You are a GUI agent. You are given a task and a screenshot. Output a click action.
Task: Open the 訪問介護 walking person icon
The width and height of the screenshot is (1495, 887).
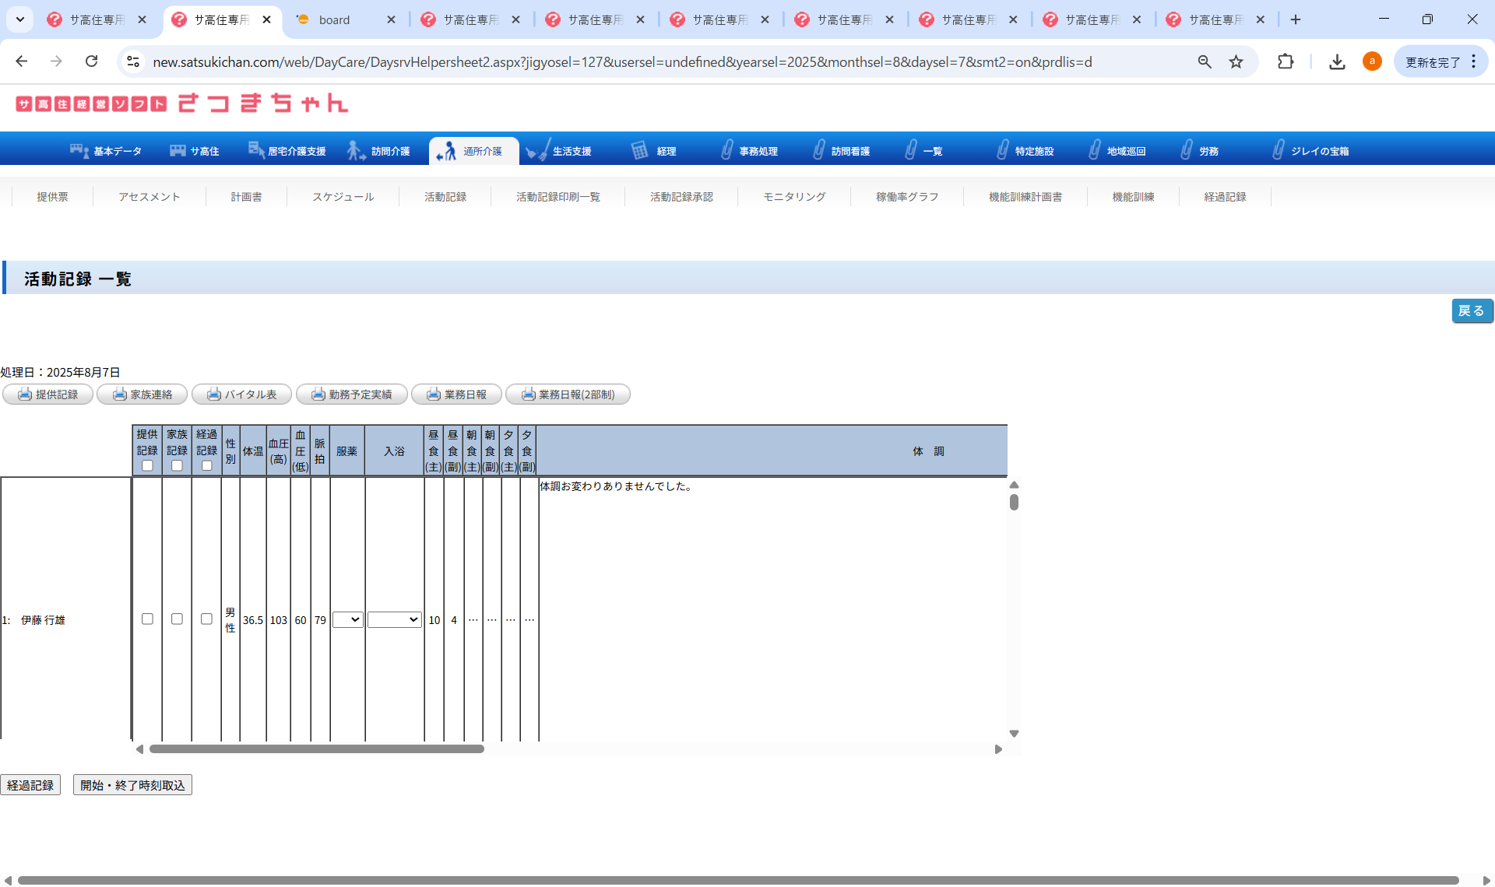[x=356, y=151]
